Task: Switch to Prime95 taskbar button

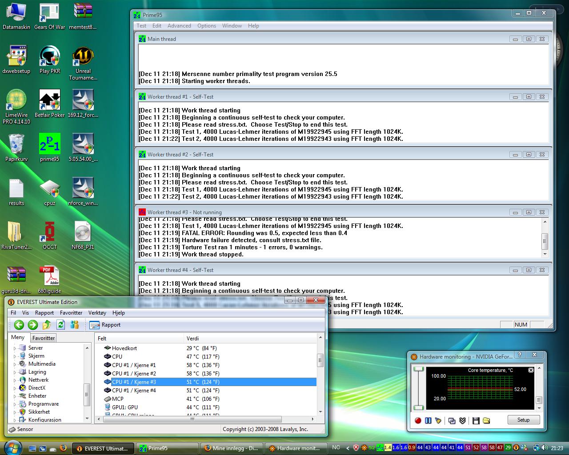Action: click(x=167, y=448)
